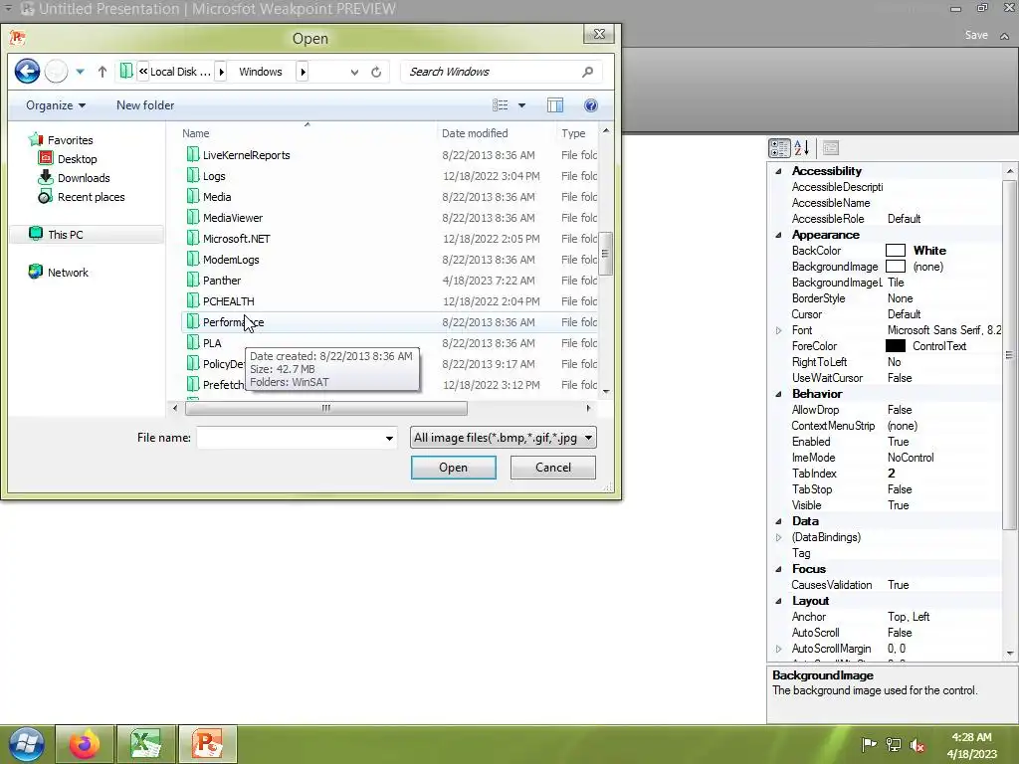Select the ModemLogs folder

click(231, 260)
